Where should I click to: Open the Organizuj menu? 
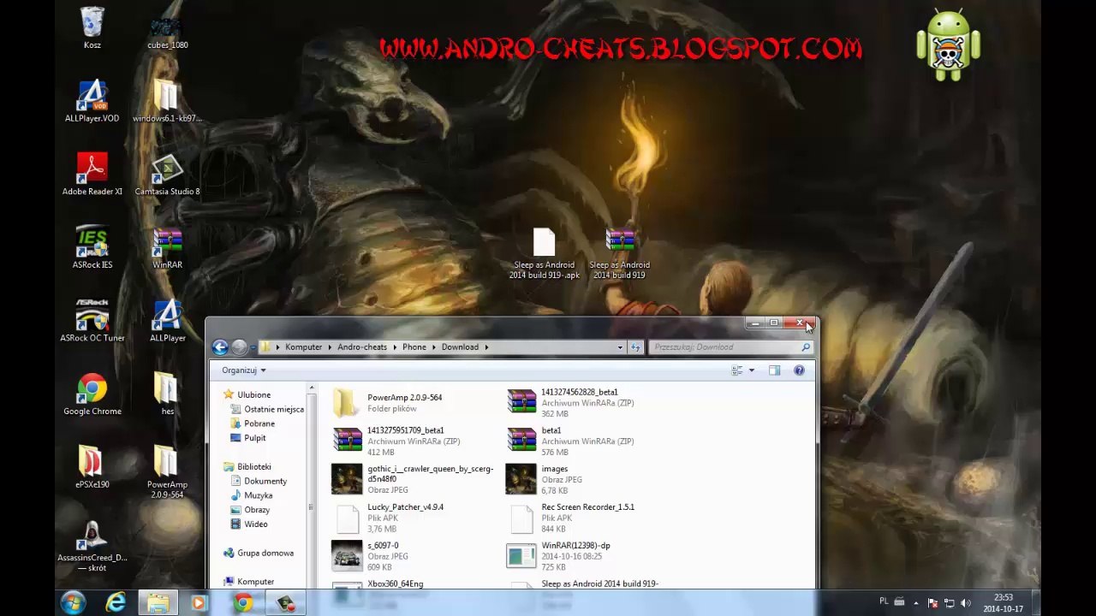[243, 370]
